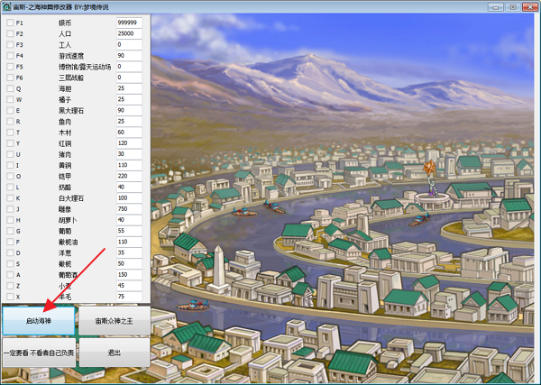Toggle the J 雕像 checkbox
Image resolution: width=541 pixels, height=385 pixels.
[10, 209]
